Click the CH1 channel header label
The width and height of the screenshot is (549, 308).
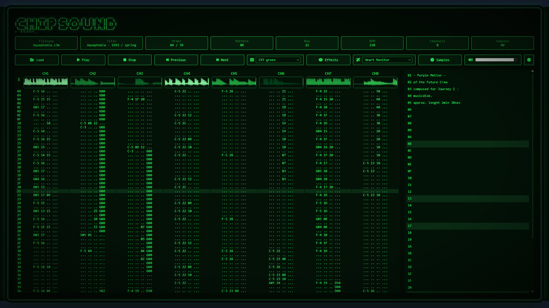[x=45, y=74]
